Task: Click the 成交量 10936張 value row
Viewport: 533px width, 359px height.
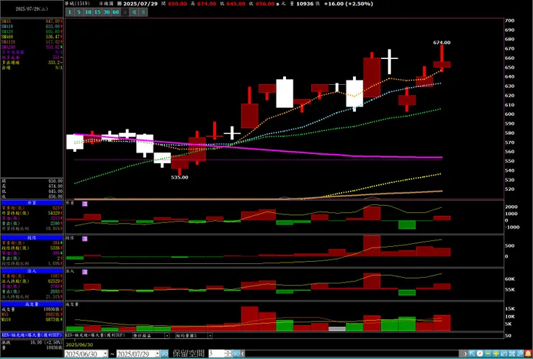Action: (x=32, y=309)
